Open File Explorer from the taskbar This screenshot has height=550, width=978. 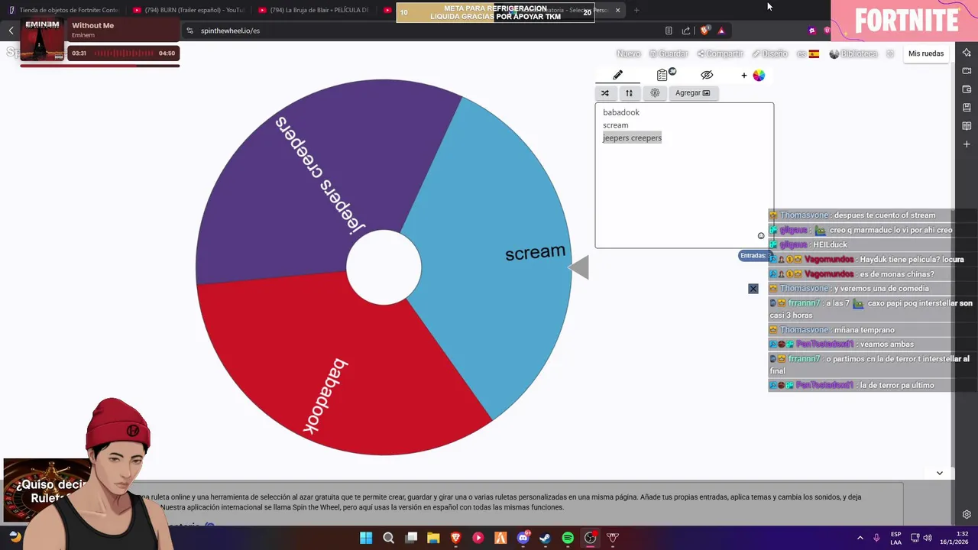[433, 538]
